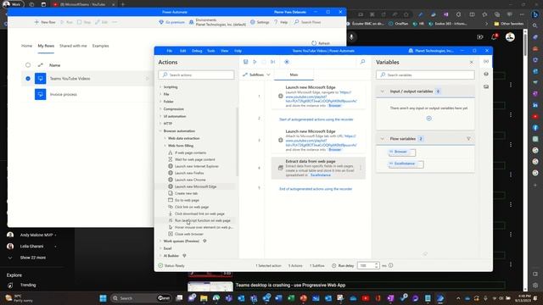
Task: Open the View menu
Action: pyautogui.click(x=224, y=51)
